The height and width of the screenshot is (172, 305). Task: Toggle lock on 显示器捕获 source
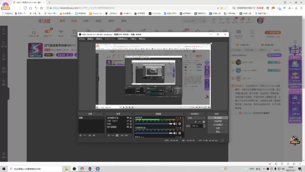point(131,127)
